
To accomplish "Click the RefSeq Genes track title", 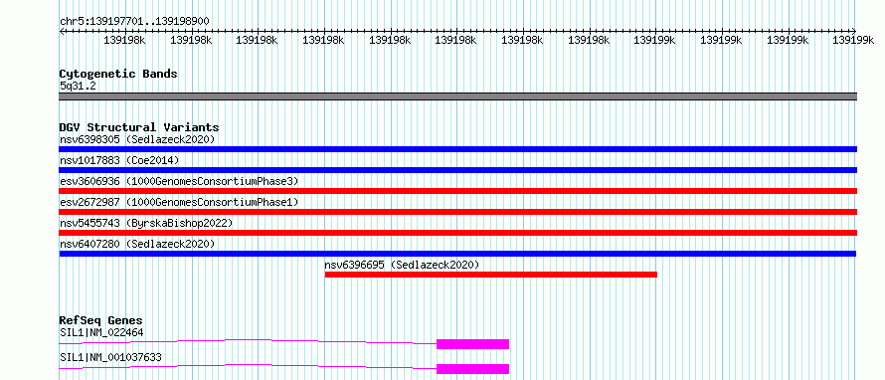I will tap(101, 320).
